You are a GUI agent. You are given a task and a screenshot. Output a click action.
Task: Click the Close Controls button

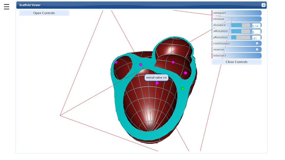(x=237, y=62)
